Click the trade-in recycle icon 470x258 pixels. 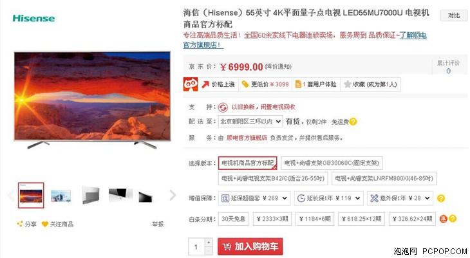pos(223,107)
